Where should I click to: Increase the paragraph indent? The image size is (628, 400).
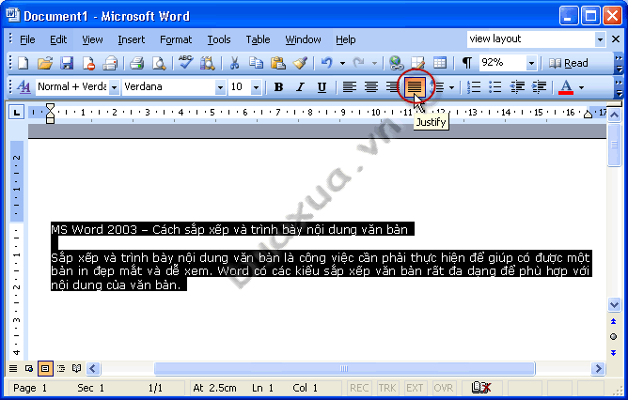pos(539,86)
